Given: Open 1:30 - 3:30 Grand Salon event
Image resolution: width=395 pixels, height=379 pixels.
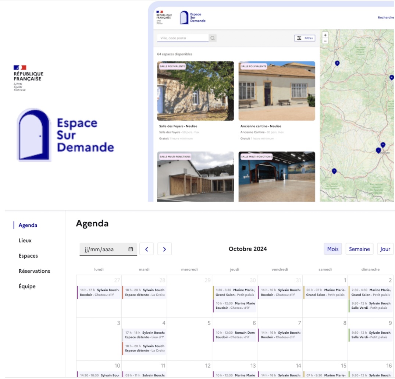Looking at the screenshot, I should coord(235,292).
